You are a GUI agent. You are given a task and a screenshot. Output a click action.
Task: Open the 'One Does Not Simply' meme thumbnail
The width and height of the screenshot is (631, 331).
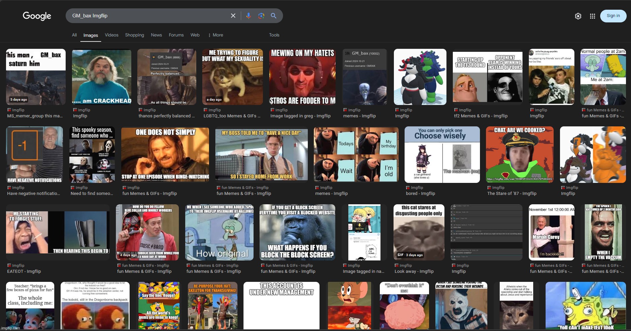click(x=165, y=154)
